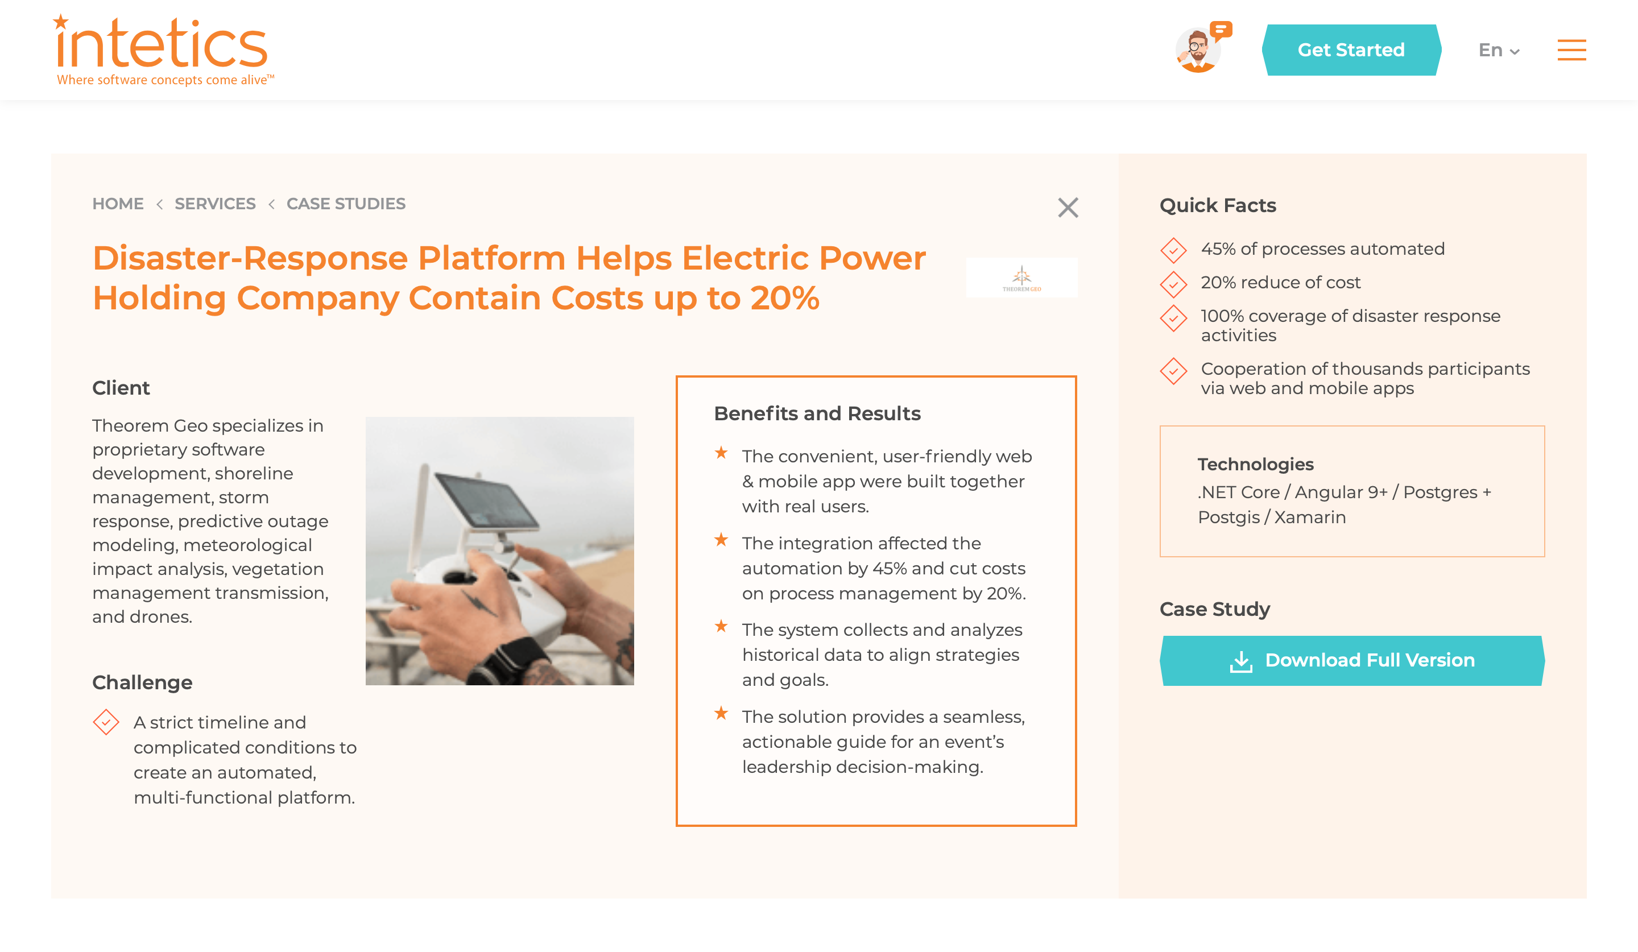Toggle the language selector En dropdown

[x=1498, y=50]
